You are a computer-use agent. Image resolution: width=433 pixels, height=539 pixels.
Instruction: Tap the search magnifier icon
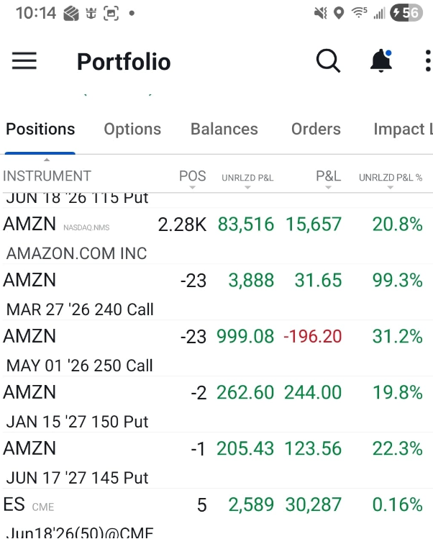pyautogui.click(x=328, y=61)
